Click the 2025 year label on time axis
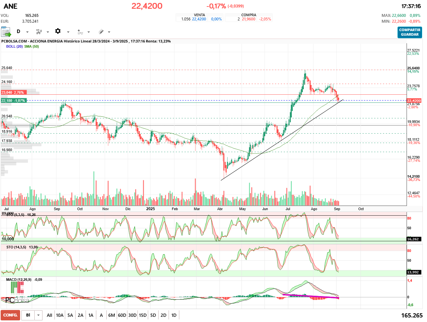This screenshot has width=427, height=322. (150, 209)
